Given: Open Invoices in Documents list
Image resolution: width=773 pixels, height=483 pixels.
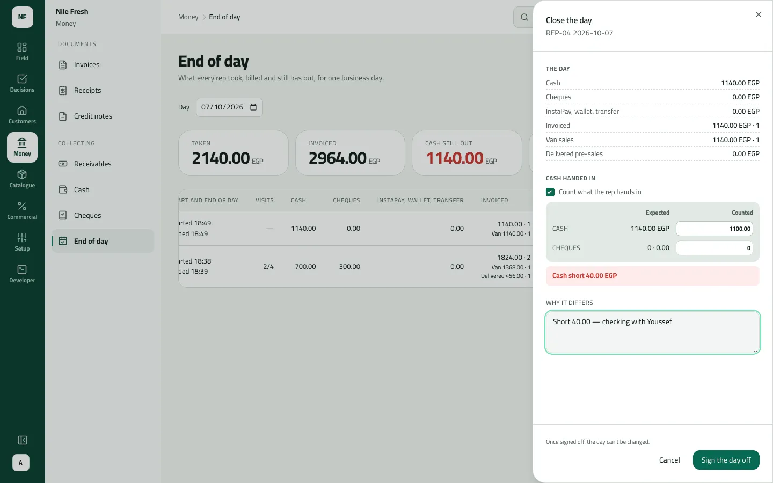Looking at the screenshot, I should 103,65.
